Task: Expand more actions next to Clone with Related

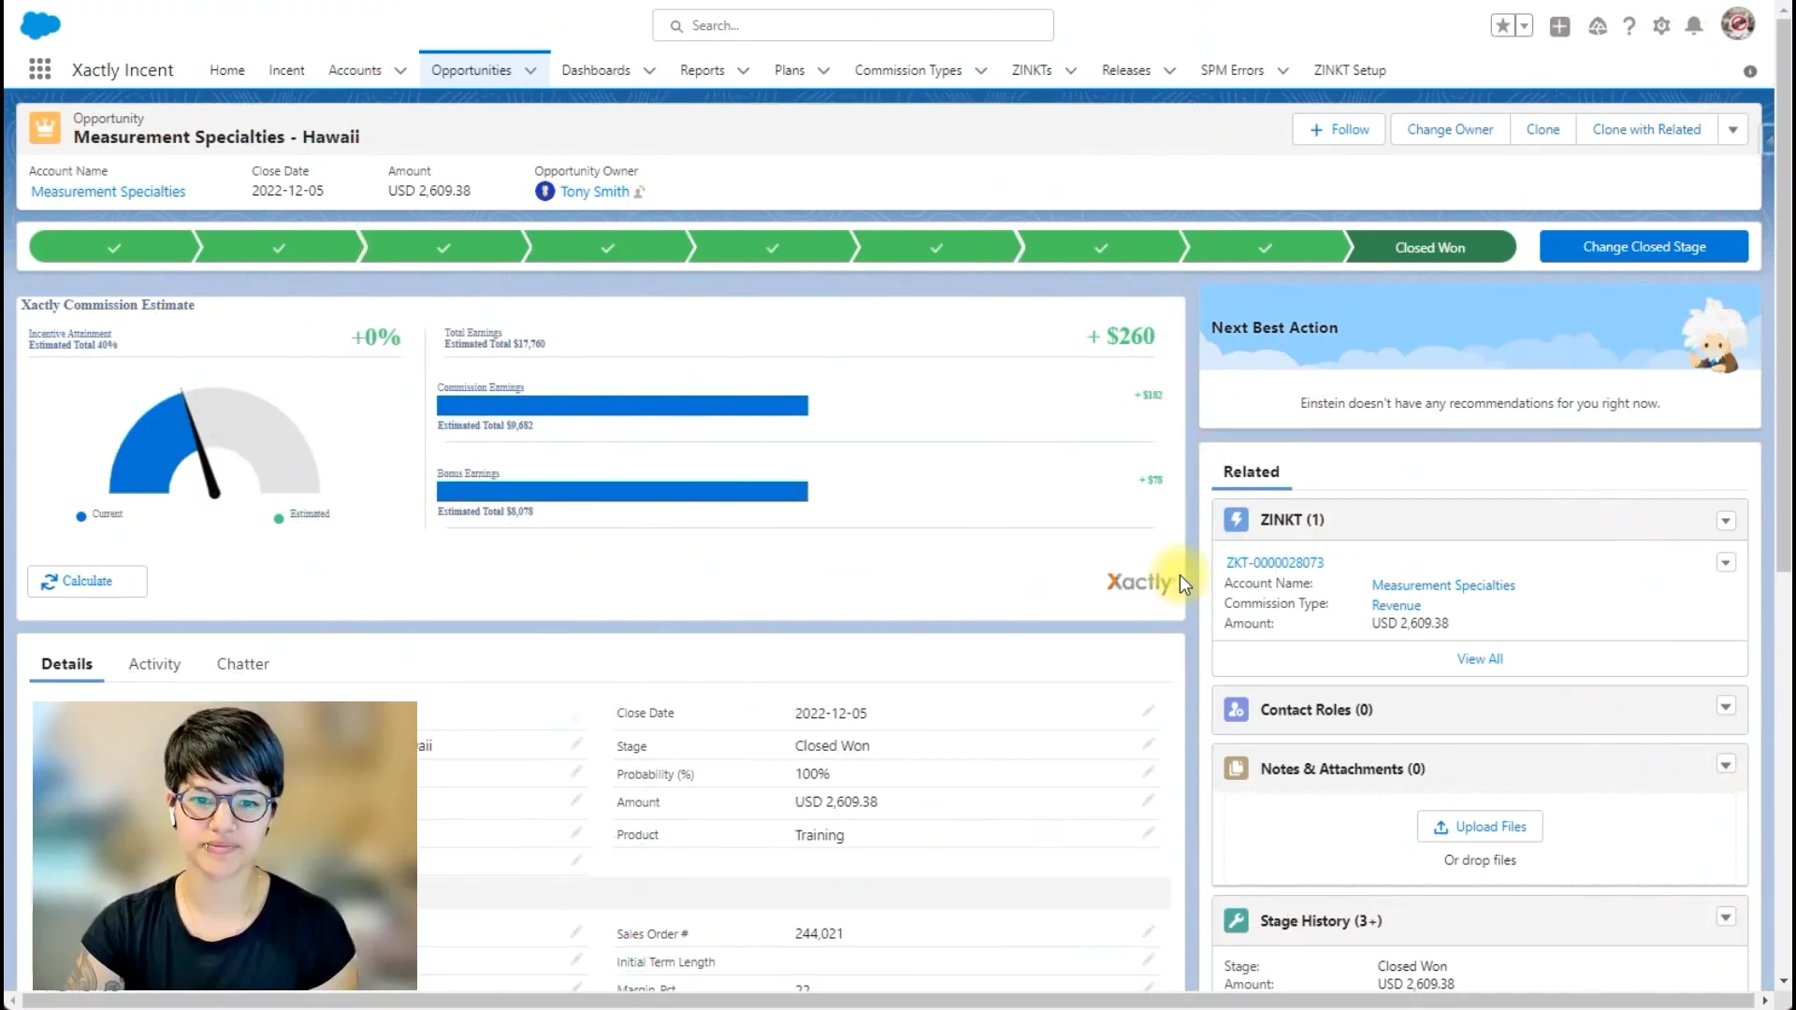Action: click(x=1732, y=130)
